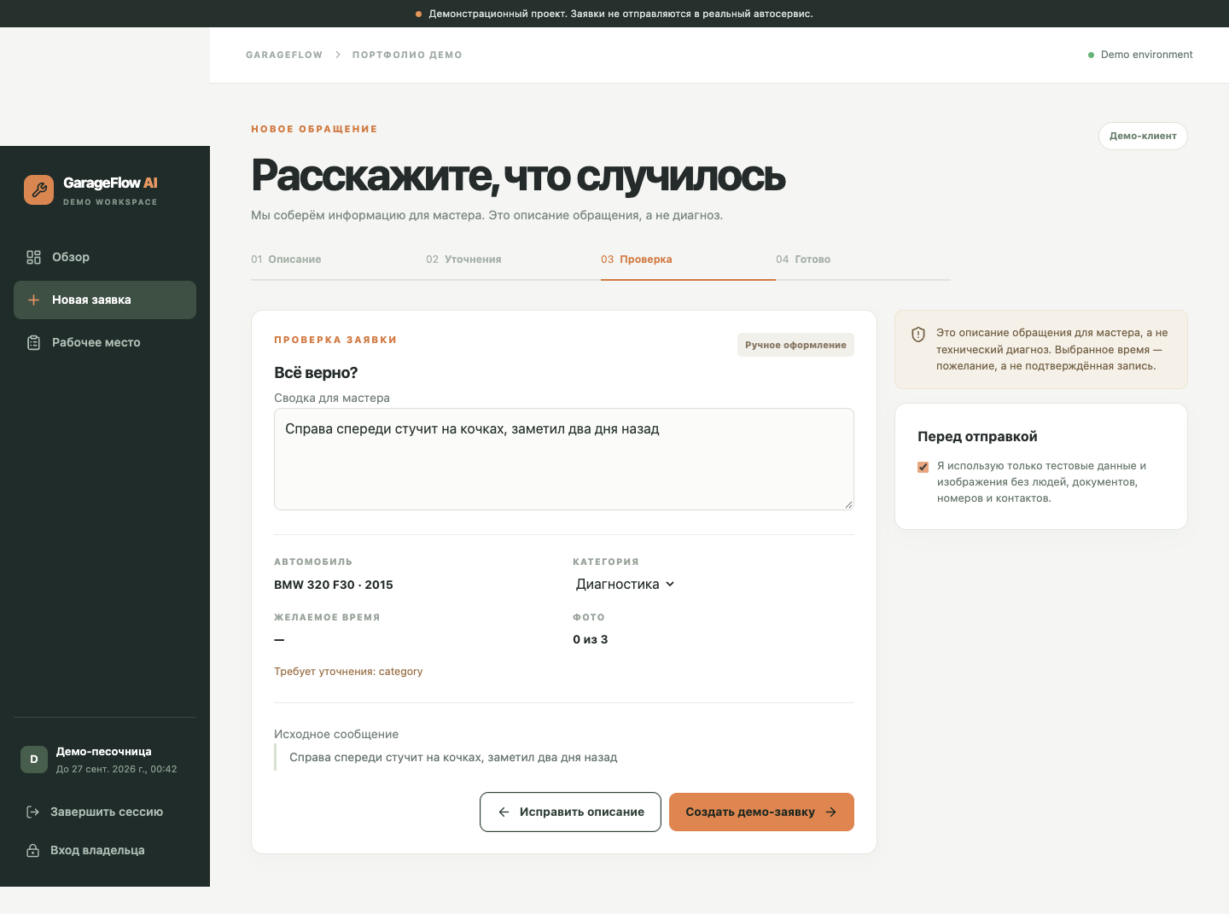Screen dimensions: 1229x914
Task: Open Новая заявка in the sidebar
Action: [x=105, y=300]
